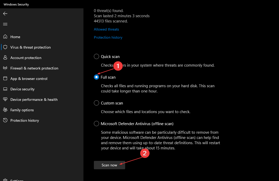View Protection history via the link
Viewport: 279px width, 181px height.
(x=108, y=37)
